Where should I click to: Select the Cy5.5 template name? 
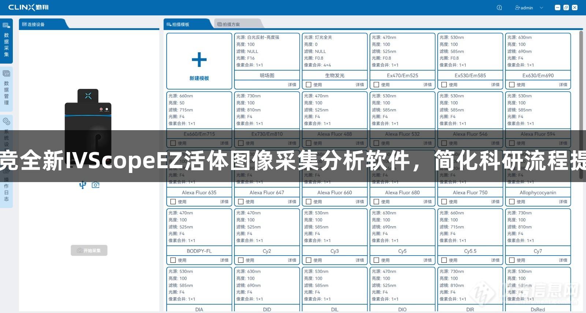pyautogui.click(x=470, y=251)
